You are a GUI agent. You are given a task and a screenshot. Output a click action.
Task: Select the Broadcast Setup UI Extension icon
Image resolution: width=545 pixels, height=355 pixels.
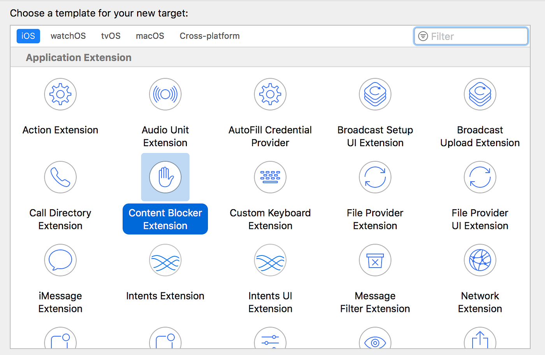click(x=375, y=94)
